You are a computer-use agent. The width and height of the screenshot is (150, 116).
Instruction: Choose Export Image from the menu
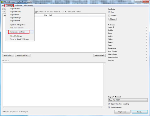[16, 18]
